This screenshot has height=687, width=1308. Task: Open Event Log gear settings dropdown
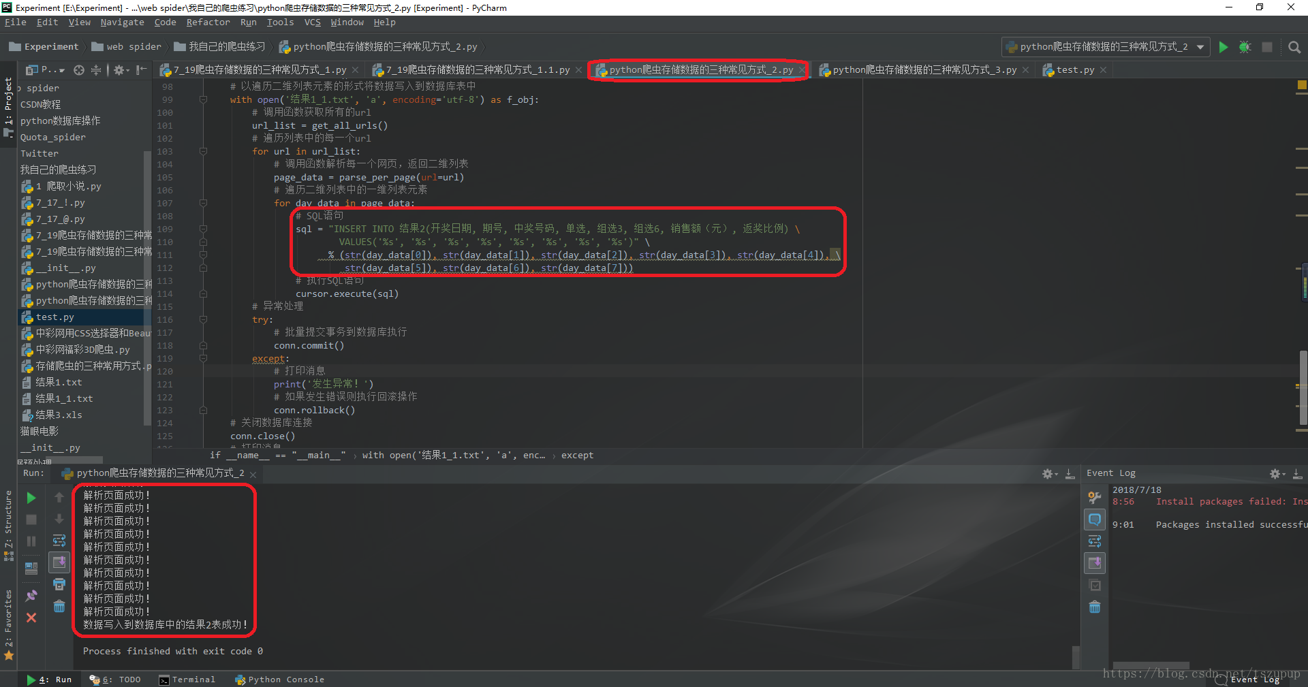click(1277, 473)
